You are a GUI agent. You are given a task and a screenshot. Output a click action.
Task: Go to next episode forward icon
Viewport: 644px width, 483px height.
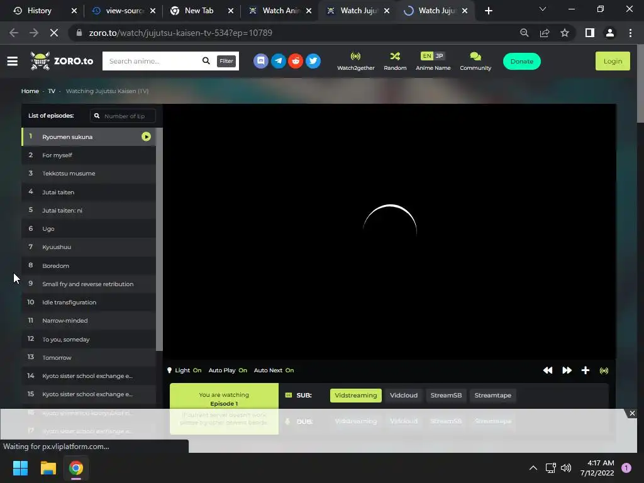click(567, 370)
